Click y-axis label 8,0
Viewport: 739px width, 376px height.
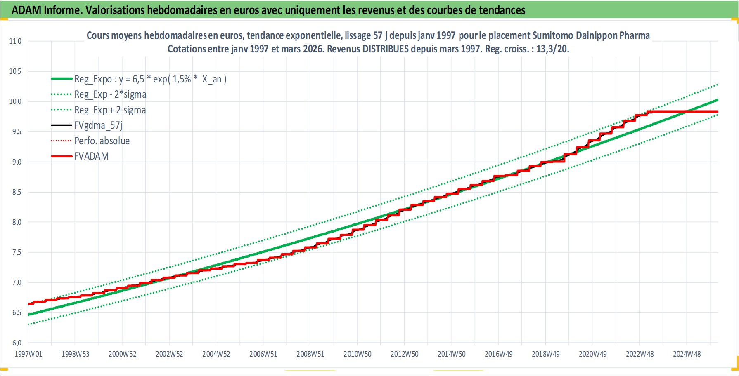[17, 222]
